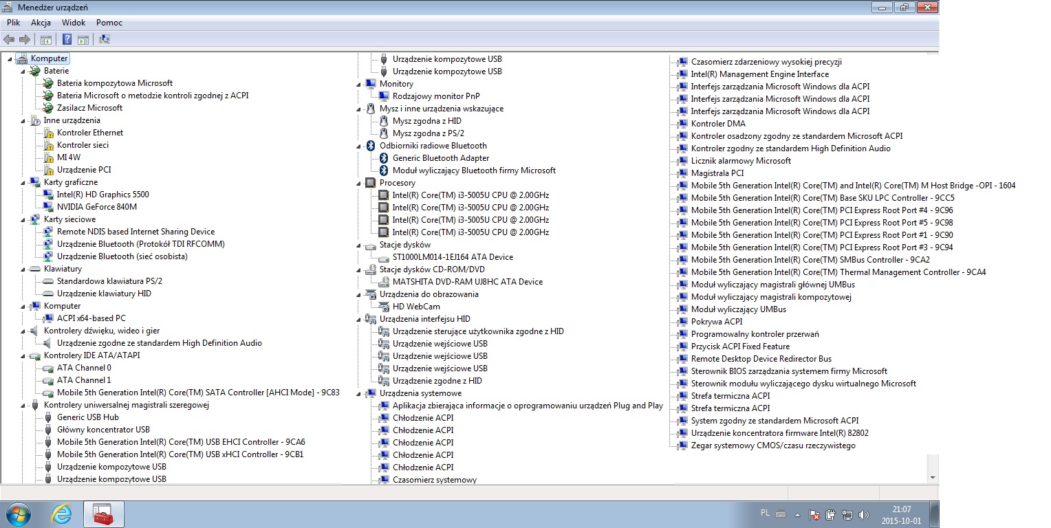This screenshot has width=1051, height=528.
Task: Open the Pomoc menu
Action: tap(109, 23)
